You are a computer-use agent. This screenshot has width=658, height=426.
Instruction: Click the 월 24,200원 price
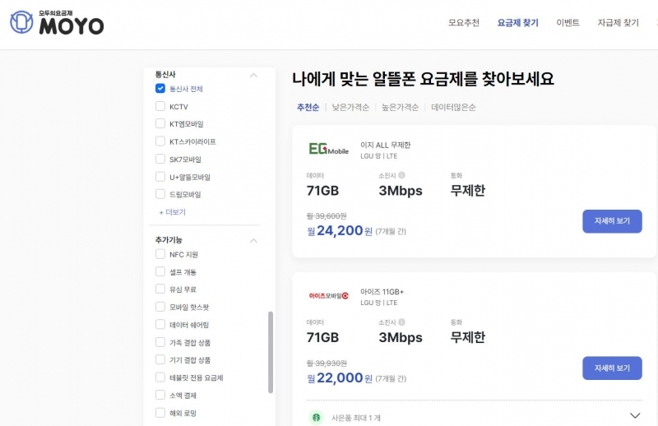pos(340,231)
